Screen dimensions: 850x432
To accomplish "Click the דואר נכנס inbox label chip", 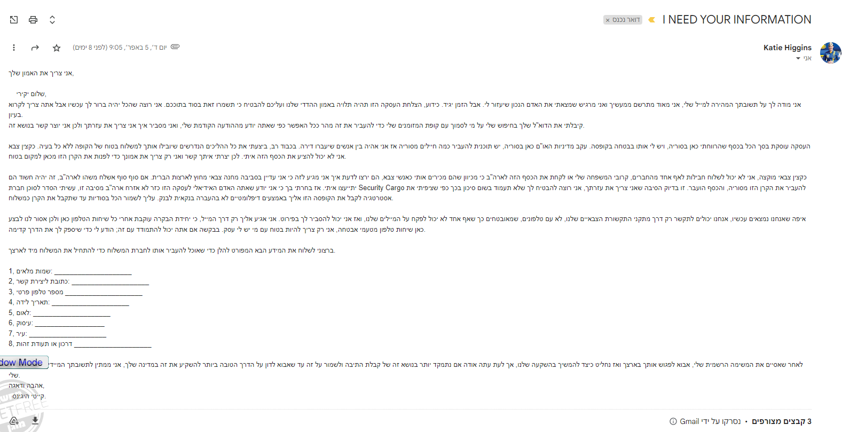I will 626,20.
